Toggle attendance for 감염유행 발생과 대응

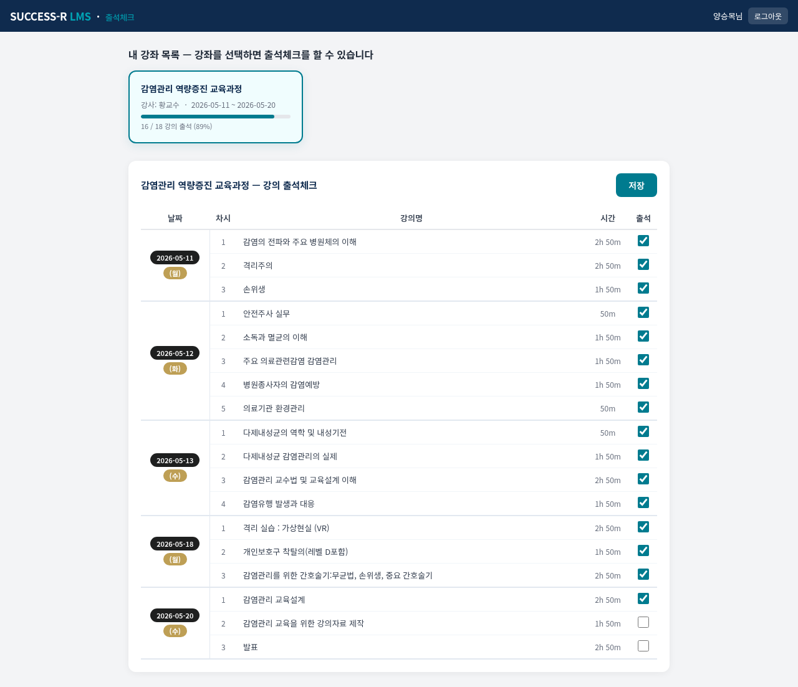643,502
